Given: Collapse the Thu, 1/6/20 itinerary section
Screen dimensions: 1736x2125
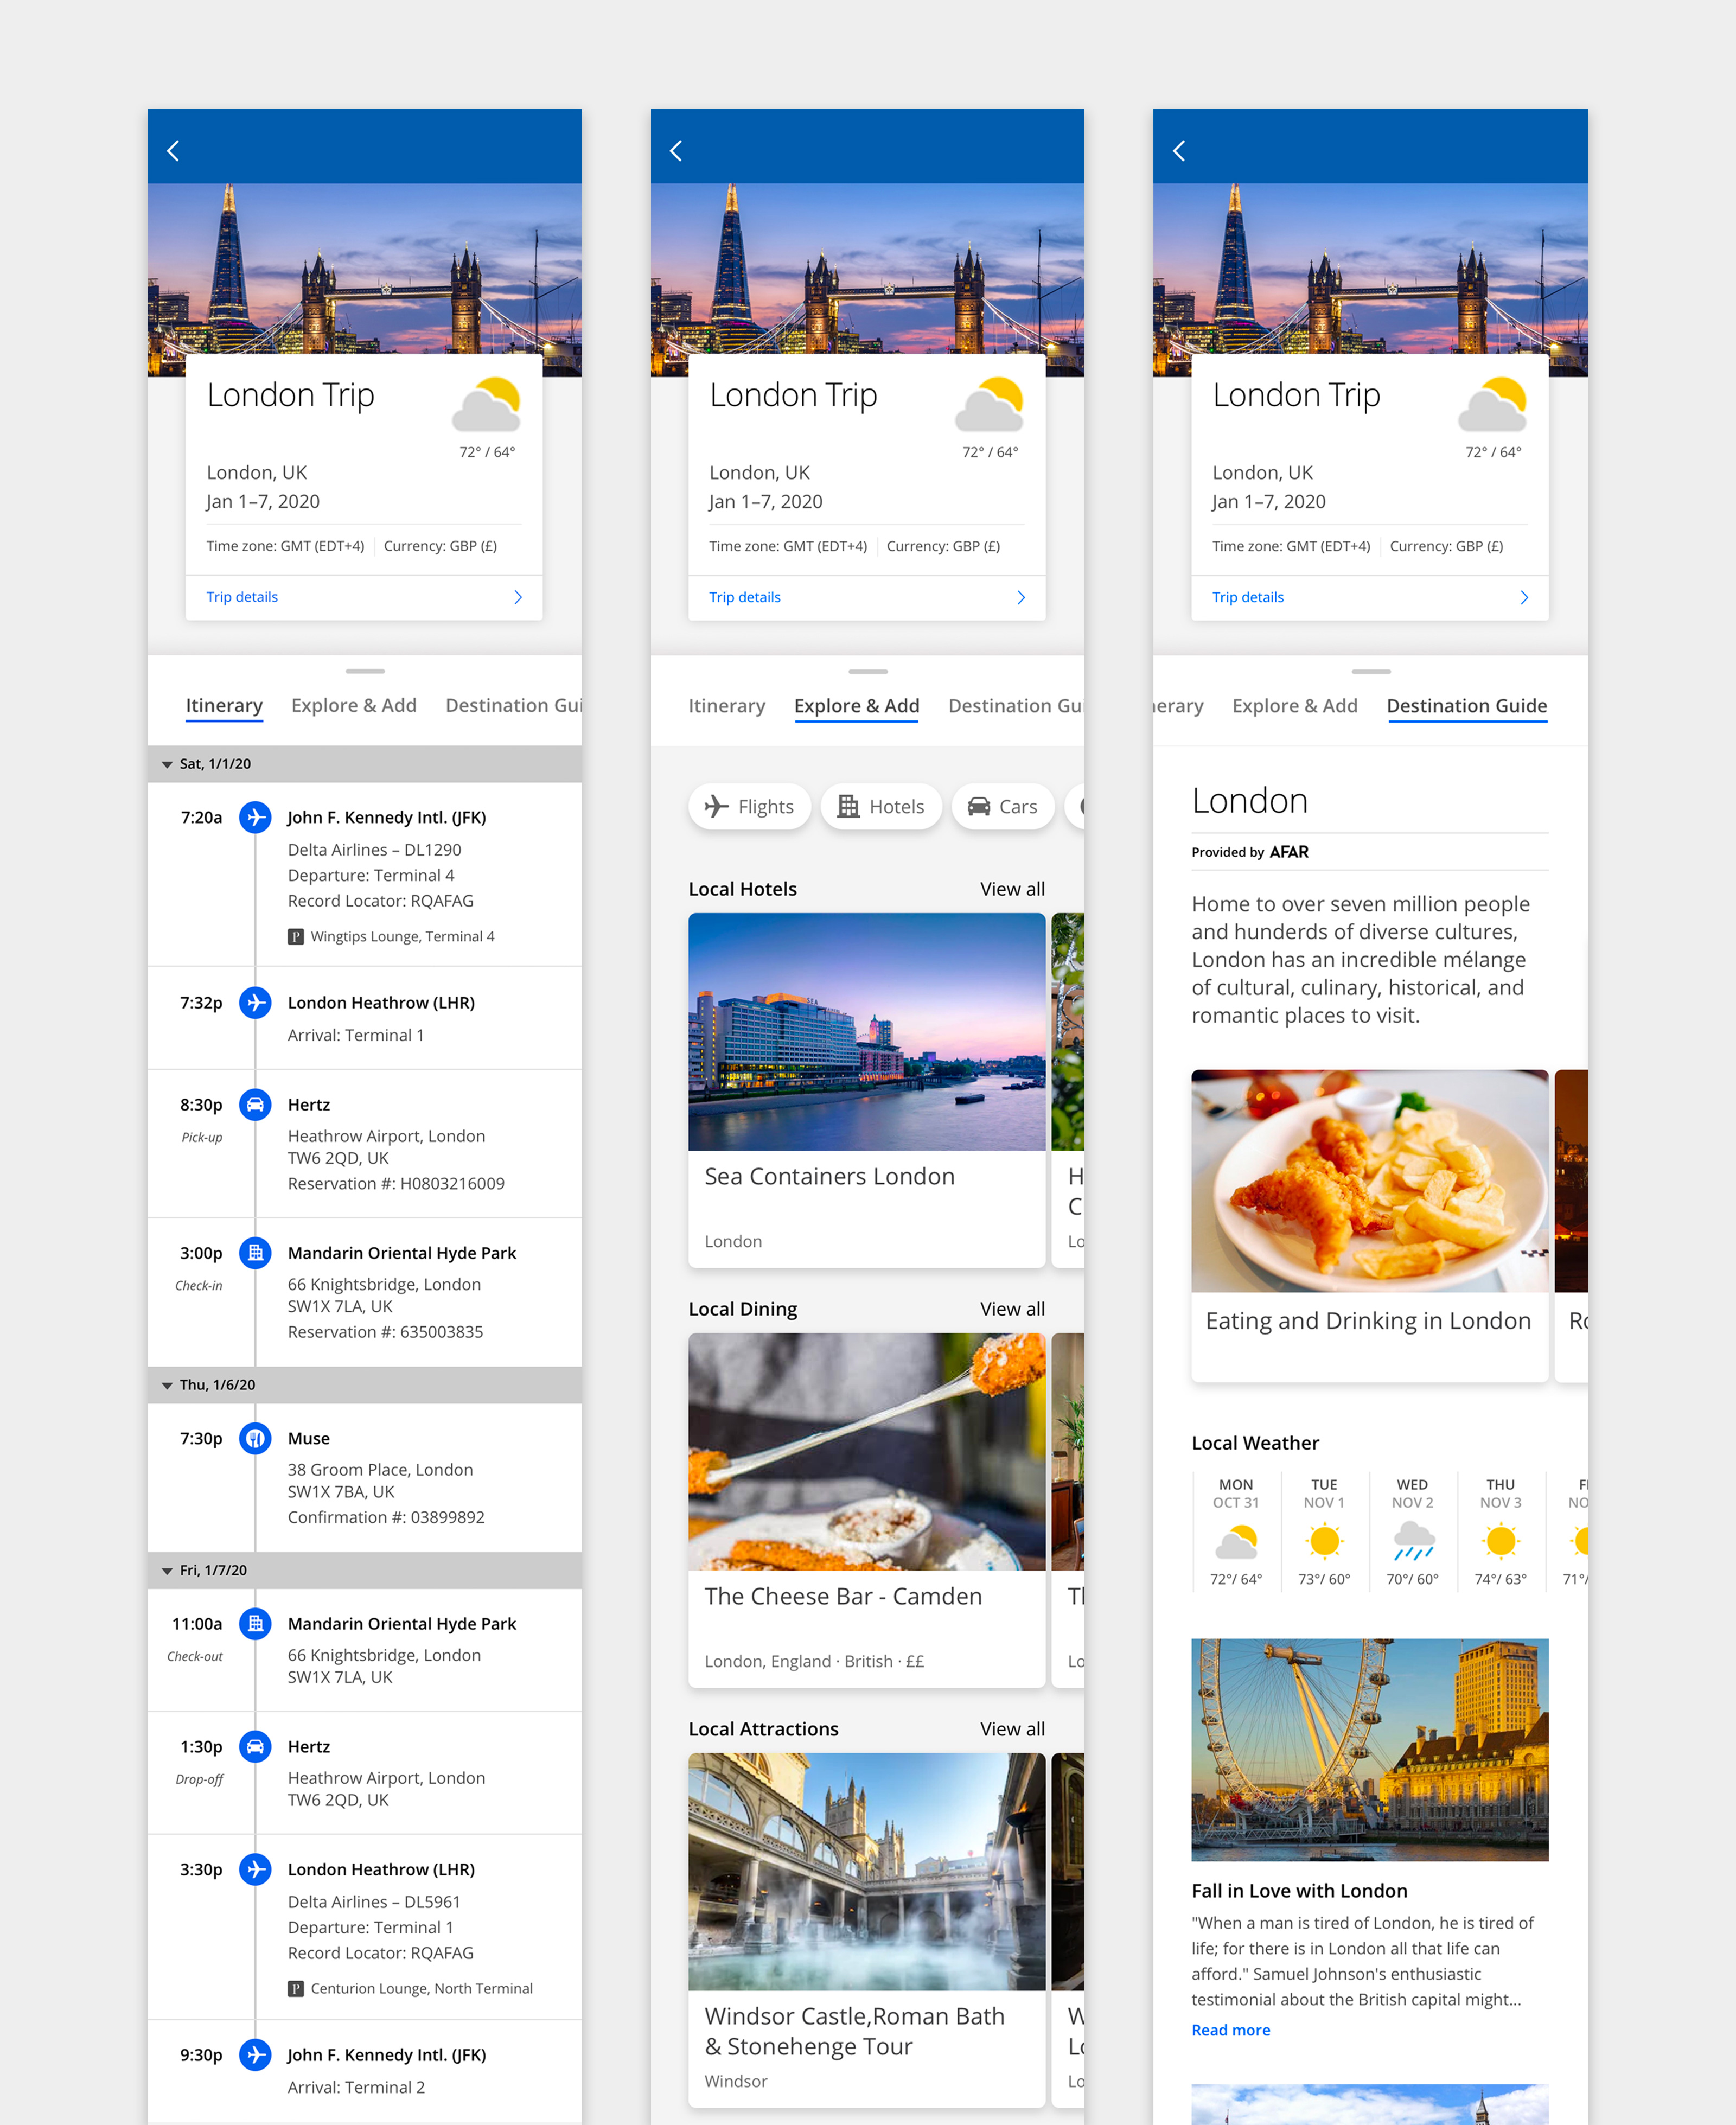Looking at the screenshot, I should coord(167,1385).
